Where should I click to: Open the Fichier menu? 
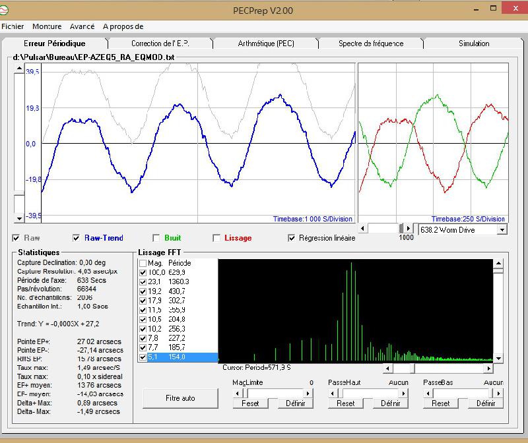13,26
